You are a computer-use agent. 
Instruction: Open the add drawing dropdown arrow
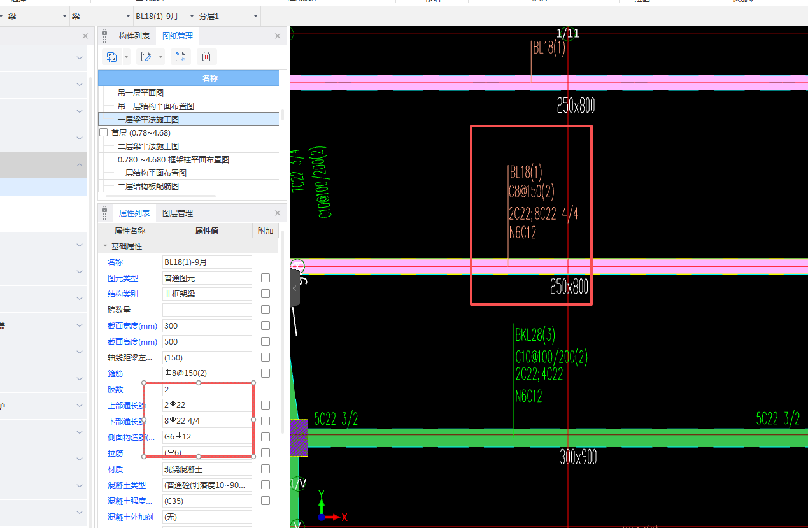coord(126,57)
